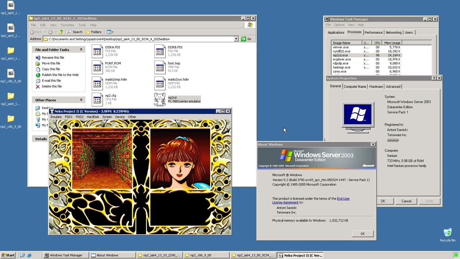
Task: Collapse the Other Places panel
Action: pos(81,100)
